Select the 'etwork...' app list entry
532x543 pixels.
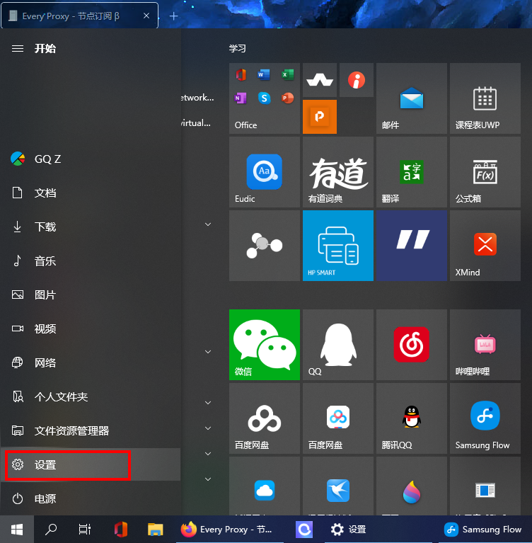coord(197,98)
